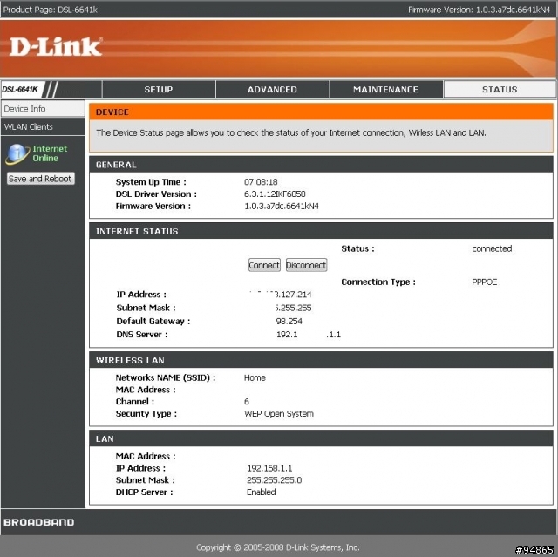Click the Internet Online status text
Screen dimensions: 558x557
tap(50, 153)
